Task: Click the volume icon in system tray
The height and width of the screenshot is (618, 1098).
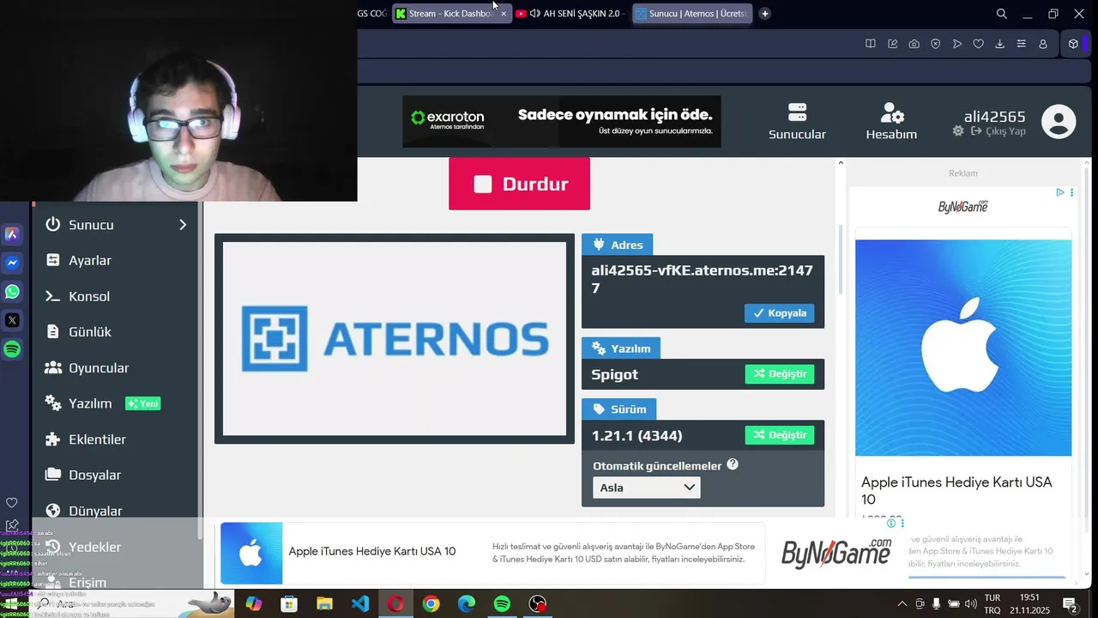Action: pyautogui.click(x=970, y=604)
